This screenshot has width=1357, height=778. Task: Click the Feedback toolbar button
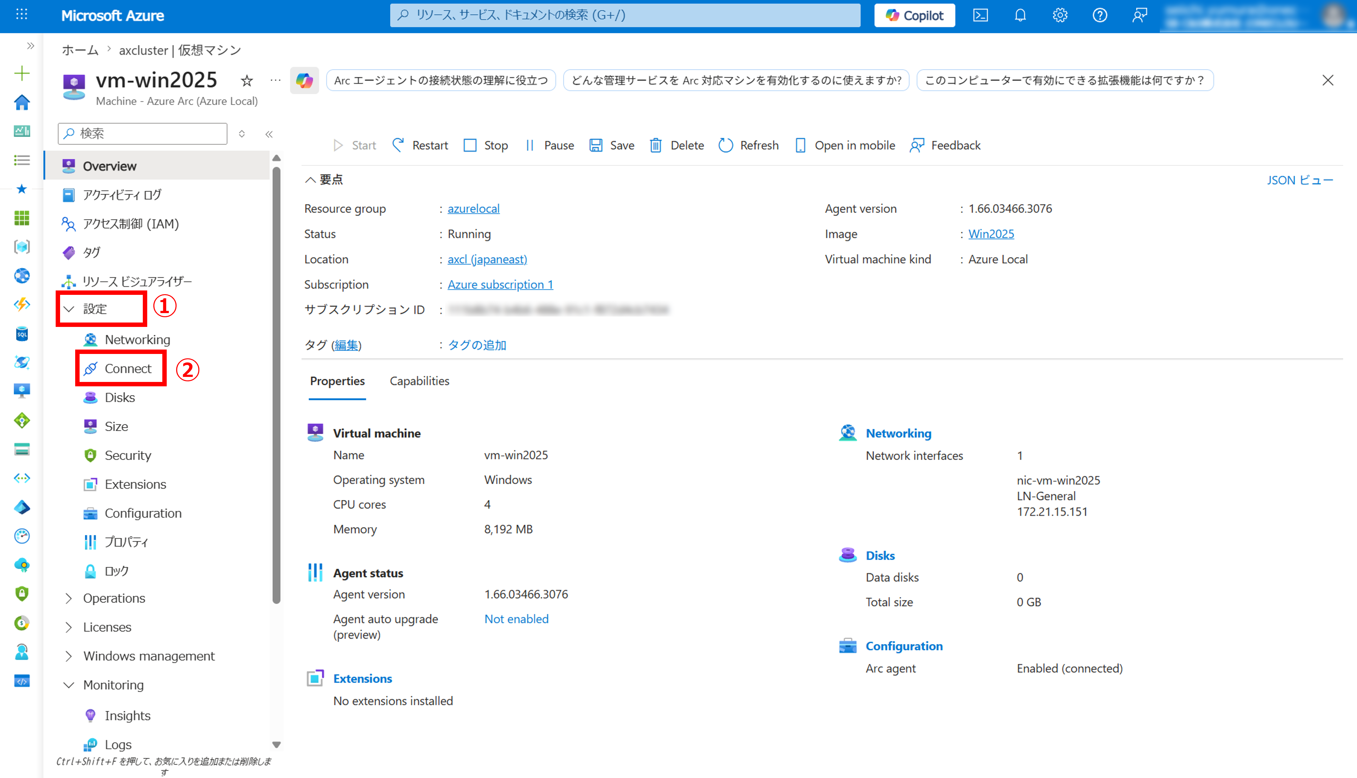pyautogui.click(x=945, y=145)
